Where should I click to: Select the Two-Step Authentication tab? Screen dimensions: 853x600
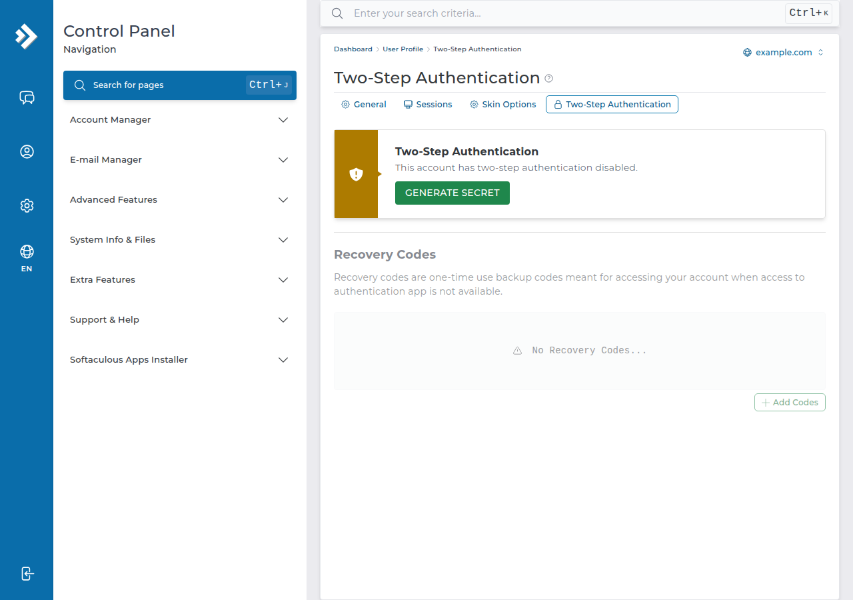[x=612, y=105]
